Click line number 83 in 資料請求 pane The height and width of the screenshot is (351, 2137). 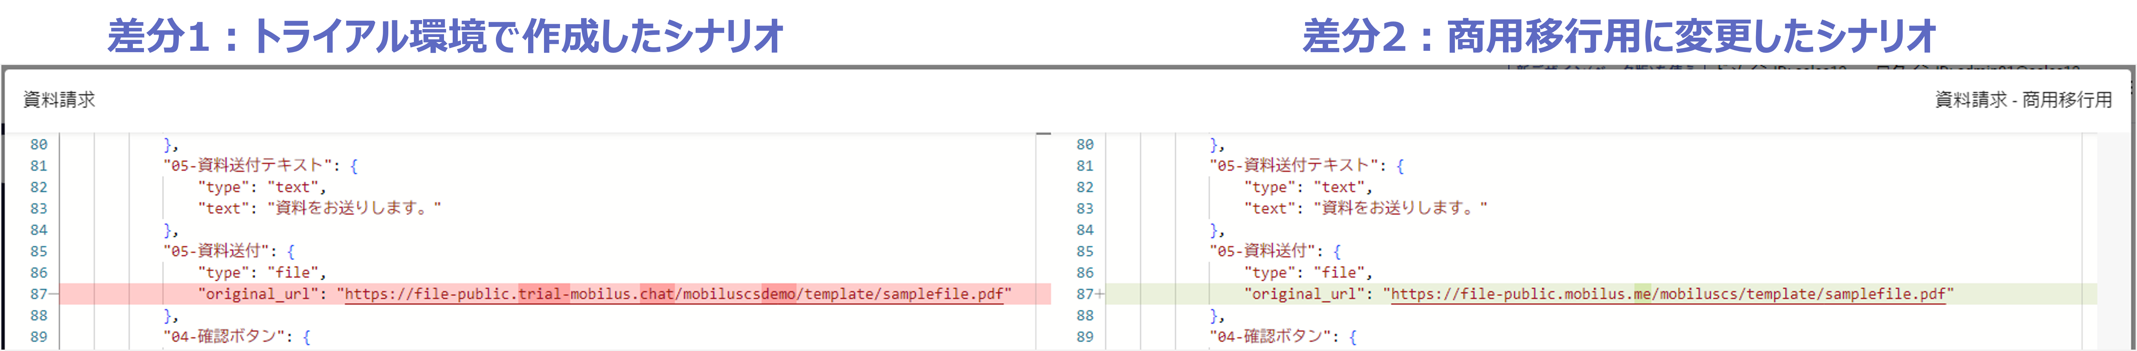39,209
